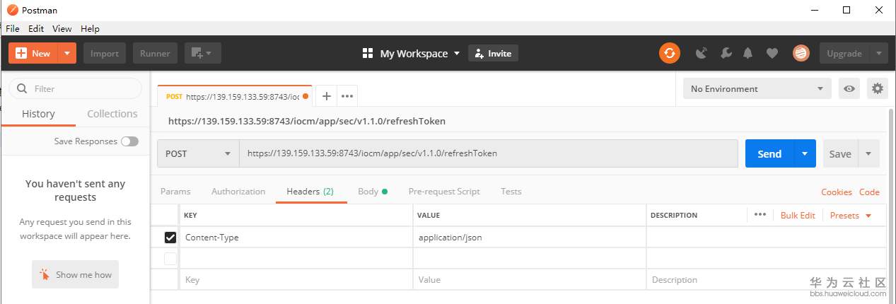
Task: Open the Body tab
Action: click(x=368, y=192)
